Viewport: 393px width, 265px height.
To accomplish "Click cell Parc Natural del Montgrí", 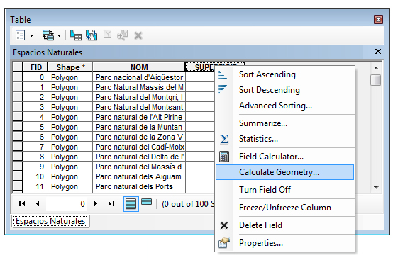I will click(139, 97).
